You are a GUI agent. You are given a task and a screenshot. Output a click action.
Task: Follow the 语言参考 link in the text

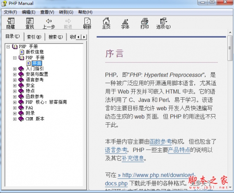116,150
